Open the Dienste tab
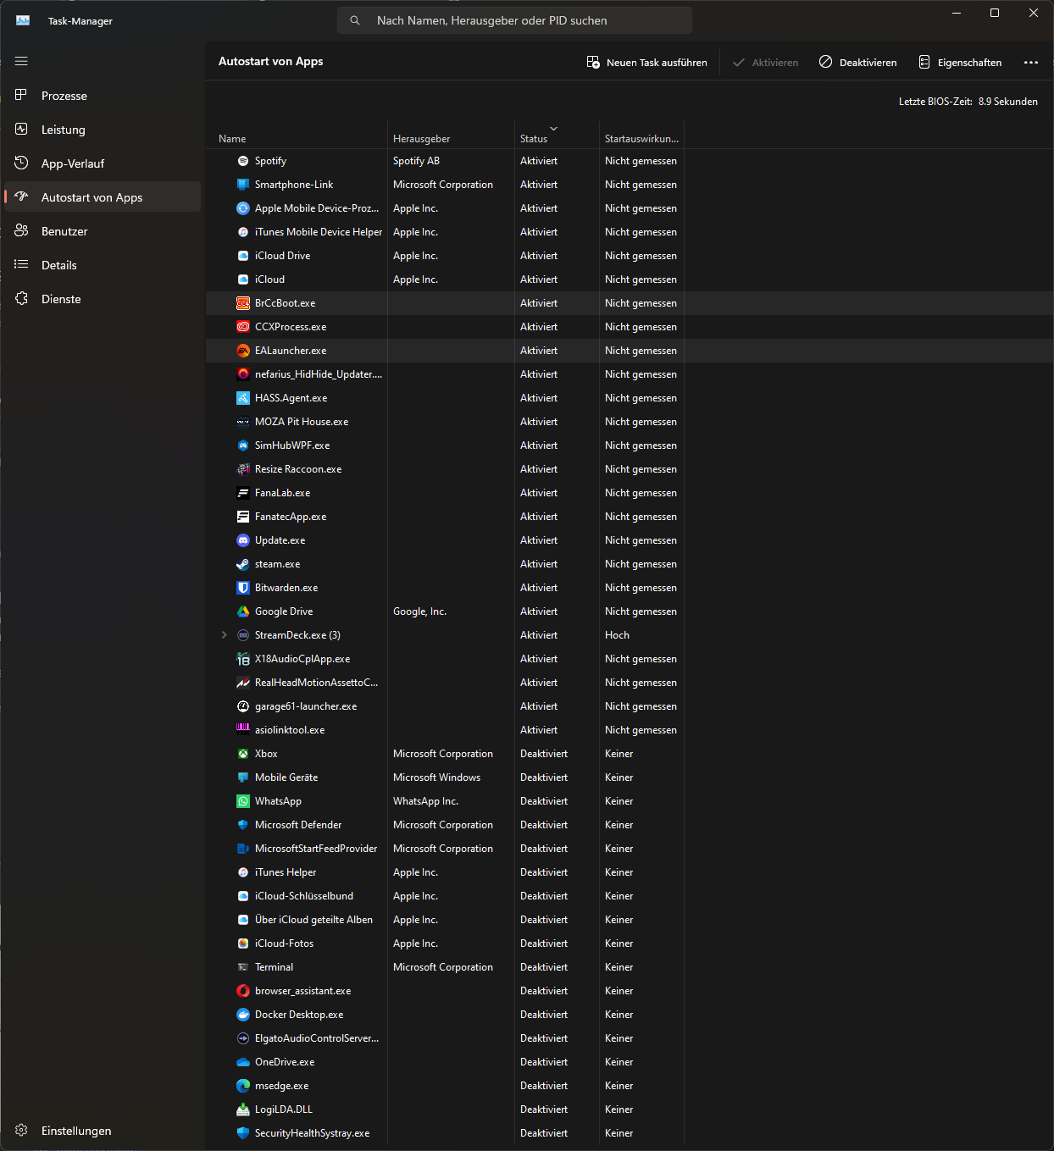This screenshot has height=1151, width=1054. [x=103, y=299]
